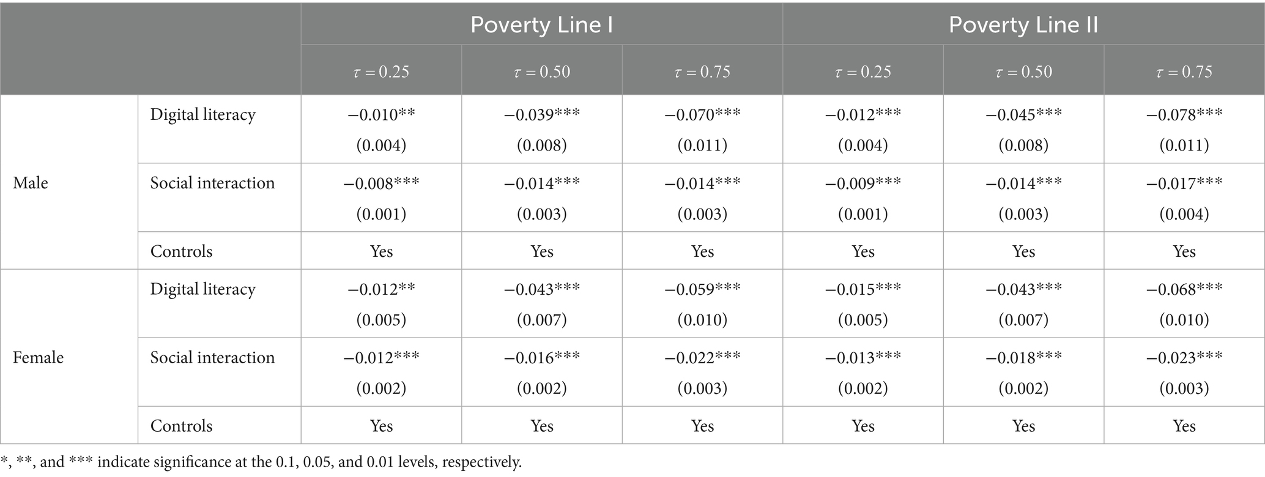Click the −0.068*** coefficient
This screenshot has height=477, width=1265.
click(x=1184, y=289)
